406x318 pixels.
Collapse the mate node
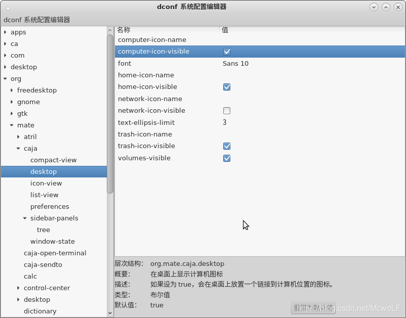12,125
